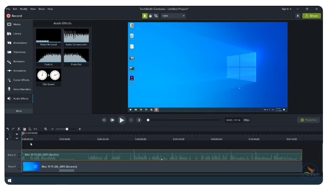Expand the More tools button
Screen dimensions: 325x188
coord(19,111)
